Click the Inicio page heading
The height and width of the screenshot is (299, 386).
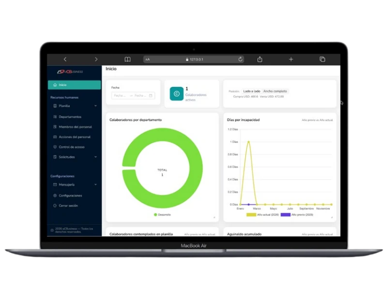(111, 69)
